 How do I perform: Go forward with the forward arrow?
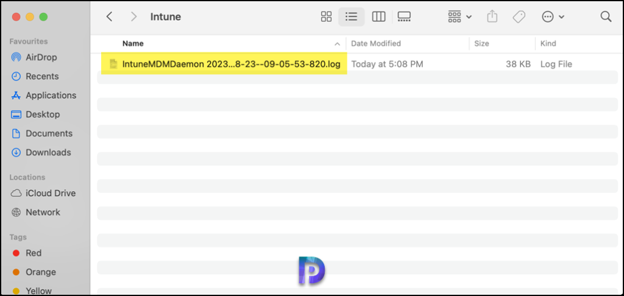click(133, 16)
